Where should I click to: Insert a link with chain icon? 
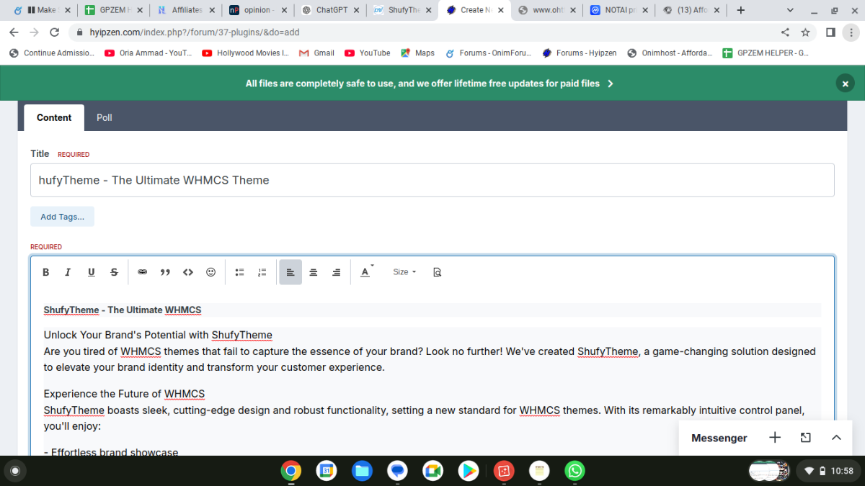click(142, 272)
